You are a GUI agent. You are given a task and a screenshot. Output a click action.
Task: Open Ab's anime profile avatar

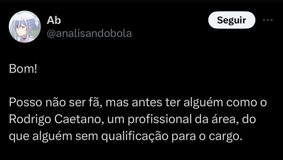tap(25, 27)
